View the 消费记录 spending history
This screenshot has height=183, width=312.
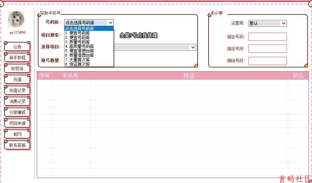pos(17,101)
